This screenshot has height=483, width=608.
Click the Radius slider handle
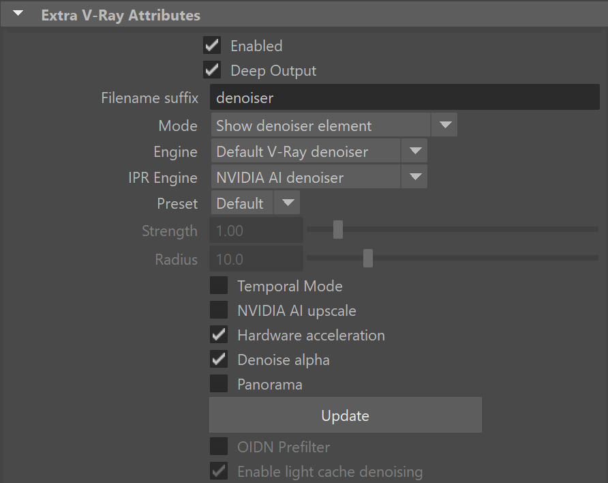coord(367,258)
